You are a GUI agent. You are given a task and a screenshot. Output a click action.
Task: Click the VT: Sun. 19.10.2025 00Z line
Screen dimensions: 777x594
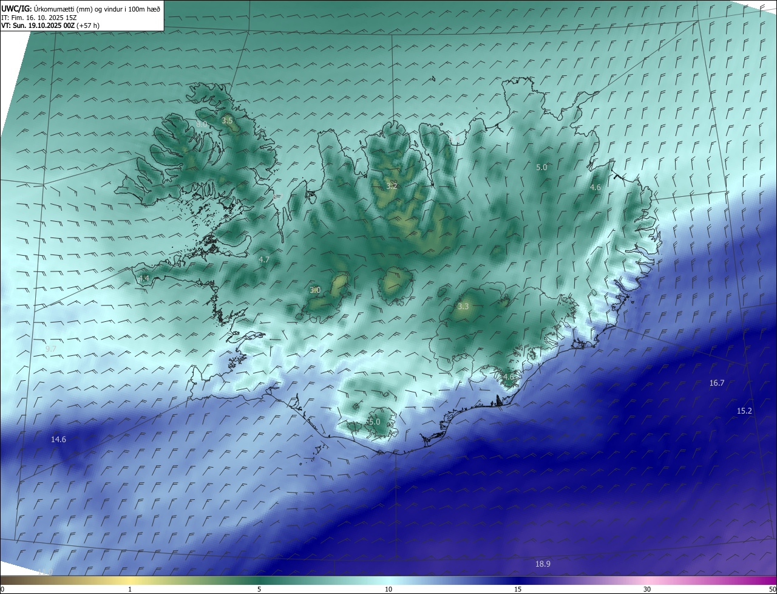tap(50, 26)
